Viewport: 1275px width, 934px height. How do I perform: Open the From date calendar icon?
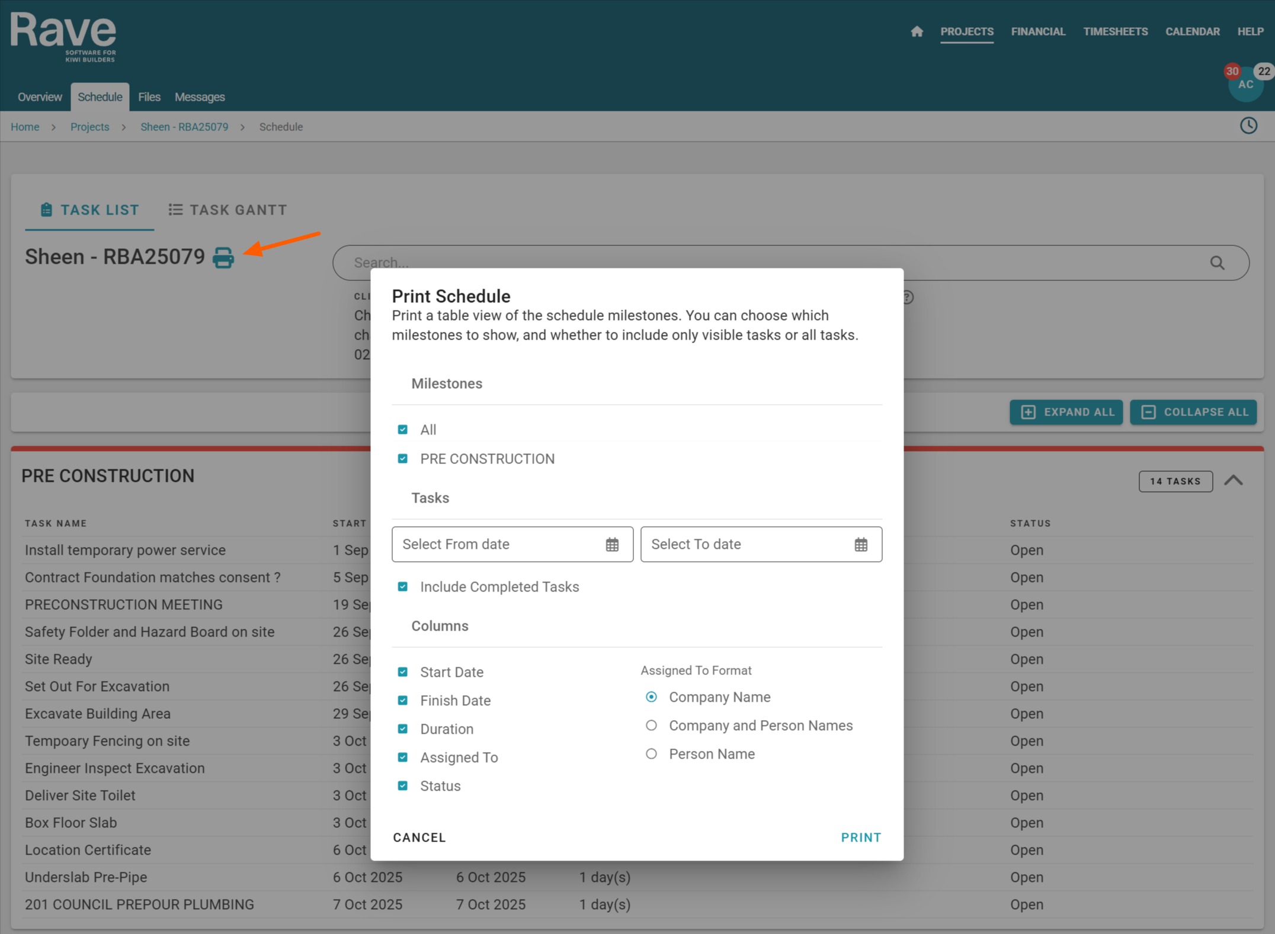pos(612,544)
